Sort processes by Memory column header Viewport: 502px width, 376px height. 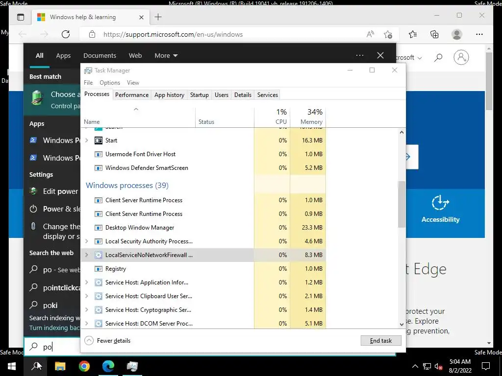(308, 117)
